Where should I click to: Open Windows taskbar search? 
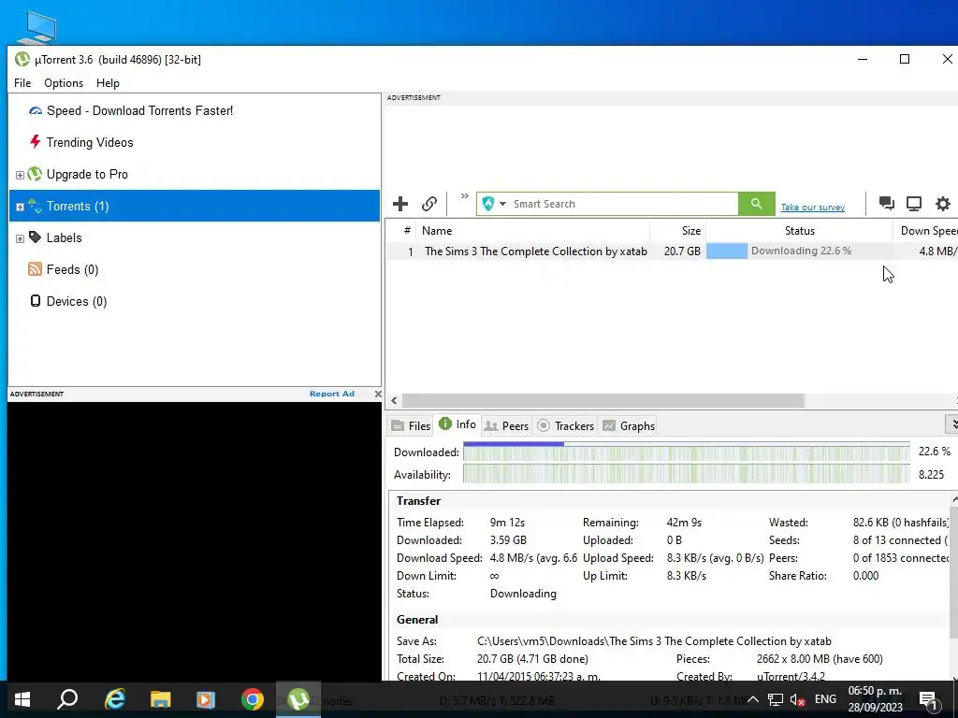67,699
